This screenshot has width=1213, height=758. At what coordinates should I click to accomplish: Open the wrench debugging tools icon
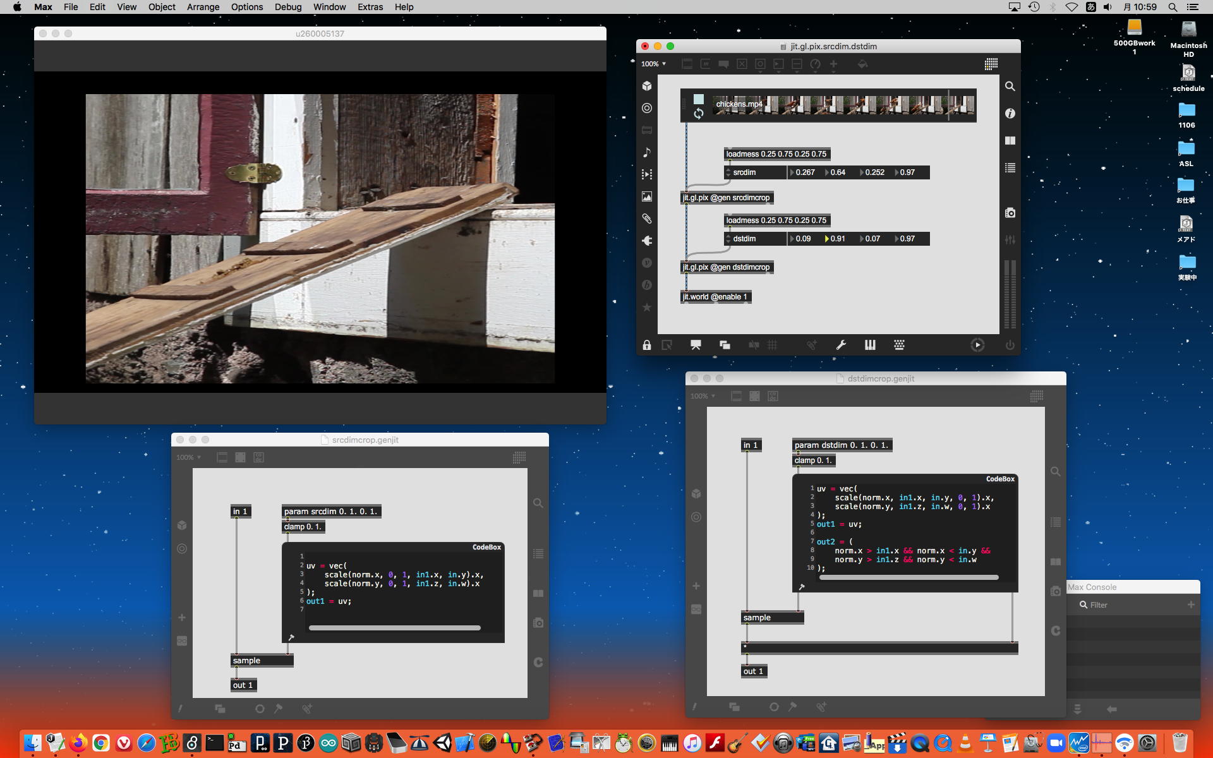(x=840, y=345)
